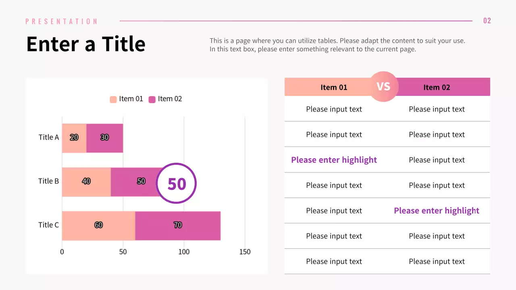This screenshot has height=290, width=516.
Task: Click the circular VS badge
Action: click(x=383, y=87)
